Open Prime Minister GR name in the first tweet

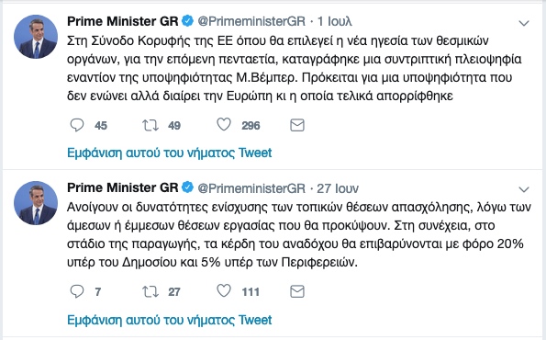coord(123,21)
